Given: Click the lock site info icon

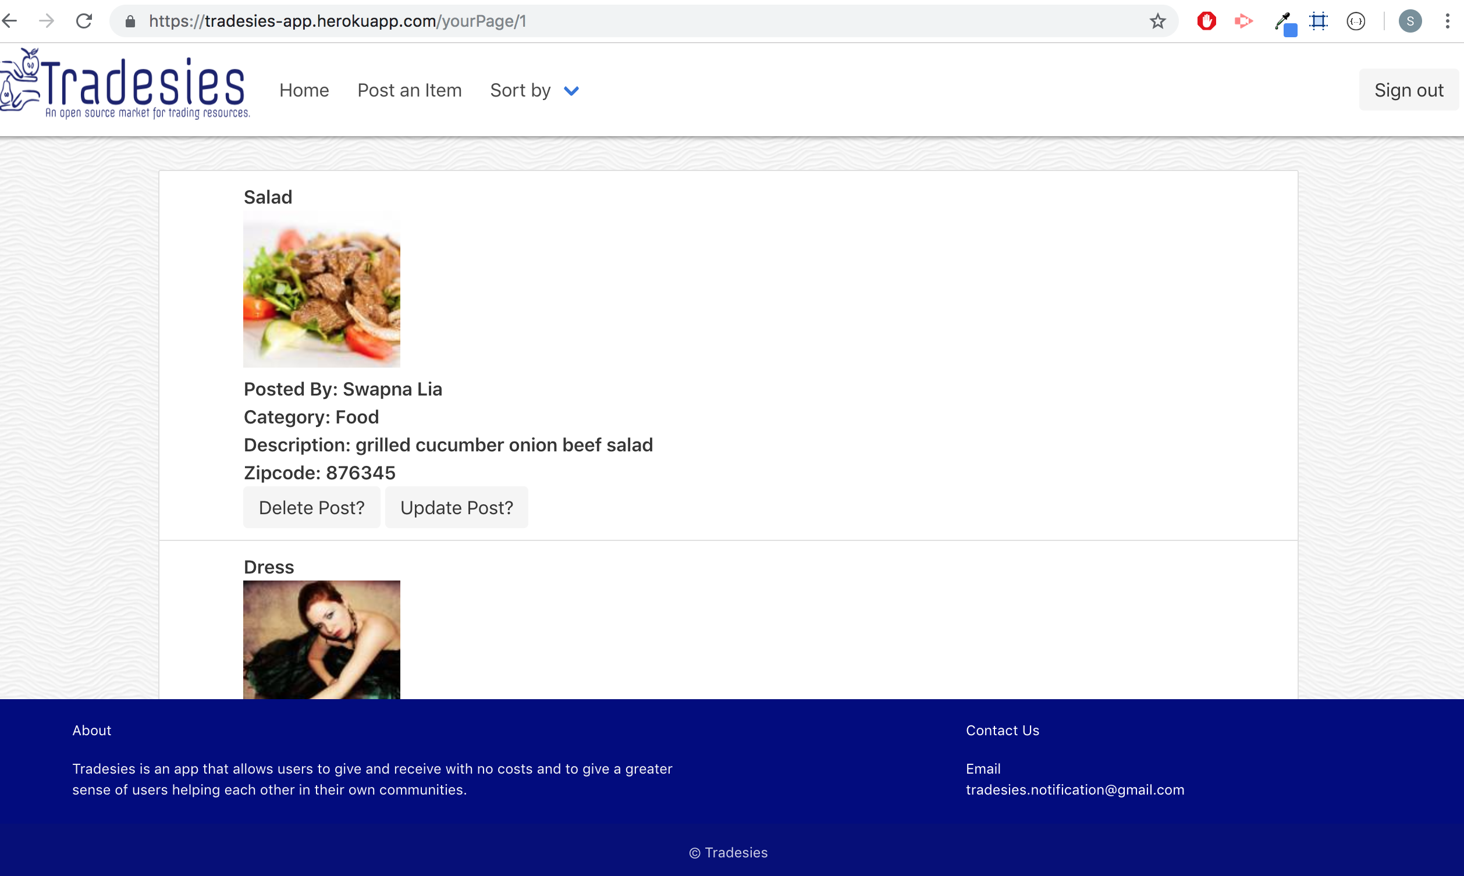Looking at the screenshot, I should (130, 22).
